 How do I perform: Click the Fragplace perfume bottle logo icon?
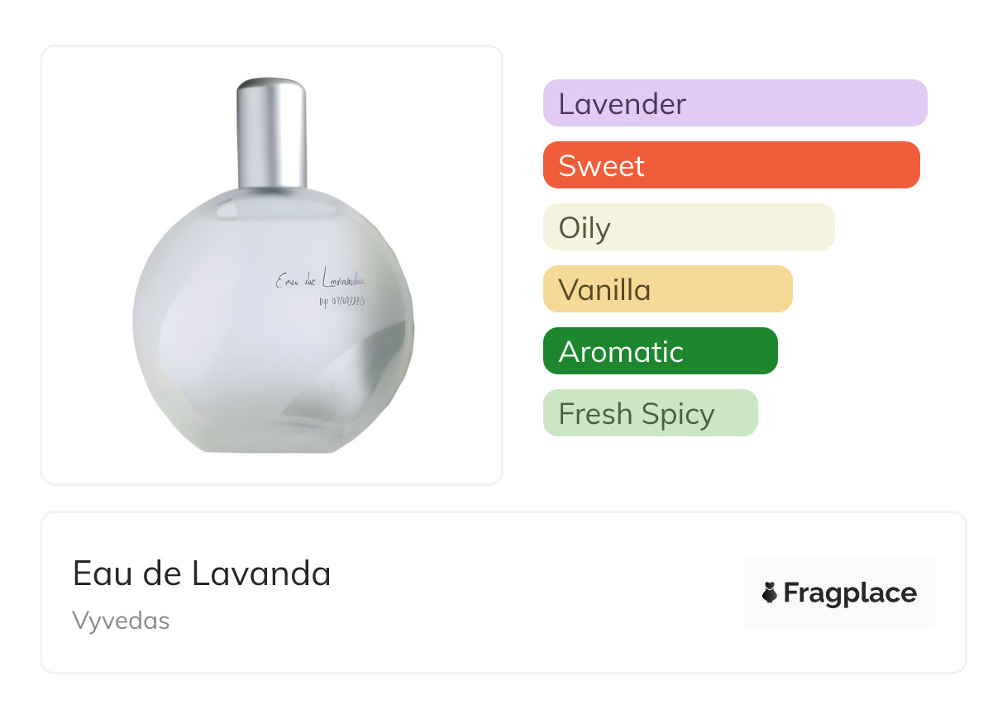[x=770, y=593]
